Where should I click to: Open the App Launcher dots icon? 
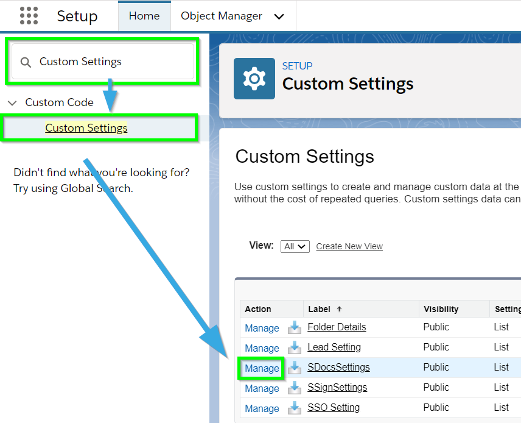29,16
